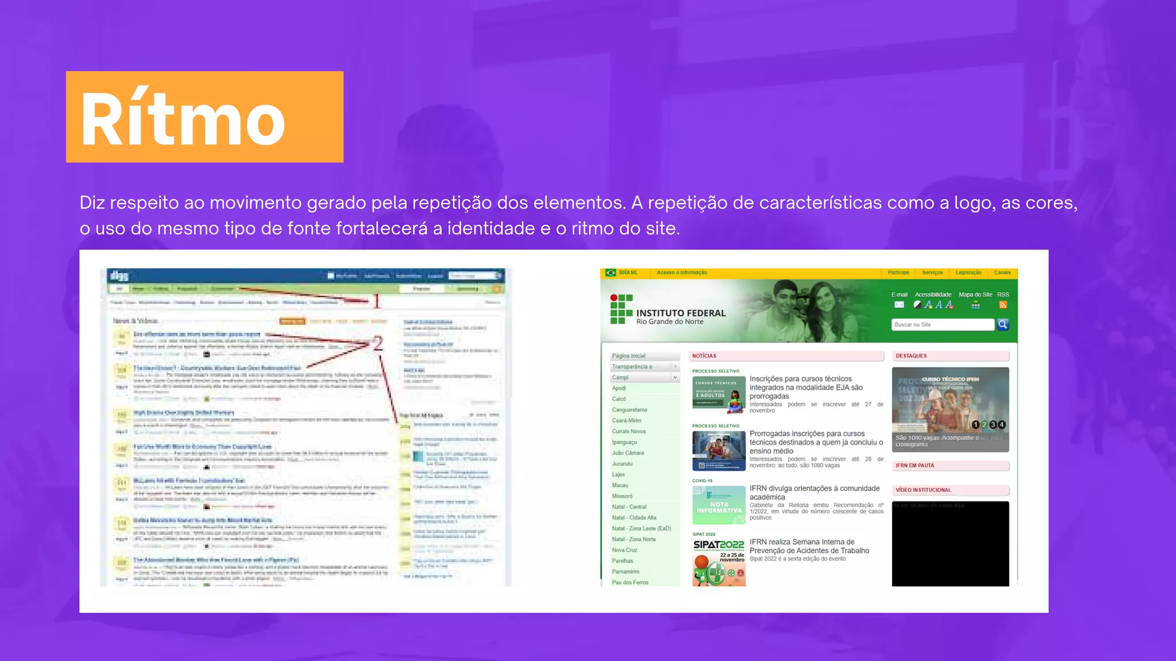Click the IFRN EM PAUTA section header
Viewport: 1176px width, 661px height.
pyautogui.click(x=950, y=465)
